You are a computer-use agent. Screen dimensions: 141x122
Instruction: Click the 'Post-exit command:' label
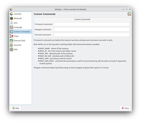click(43, 35)
